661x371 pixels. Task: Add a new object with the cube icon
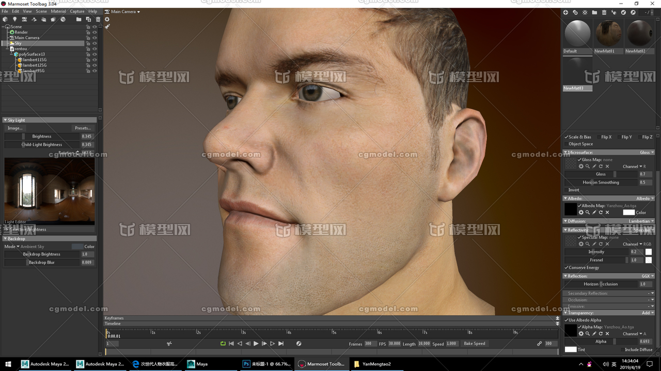[5, 20]
